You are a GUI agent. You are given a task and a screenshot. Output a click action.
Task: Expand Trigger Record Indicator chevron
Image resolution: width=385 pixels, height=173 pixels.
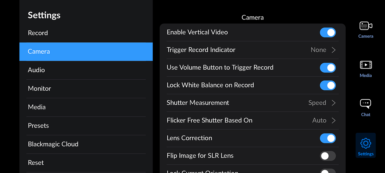pos(333,50)
